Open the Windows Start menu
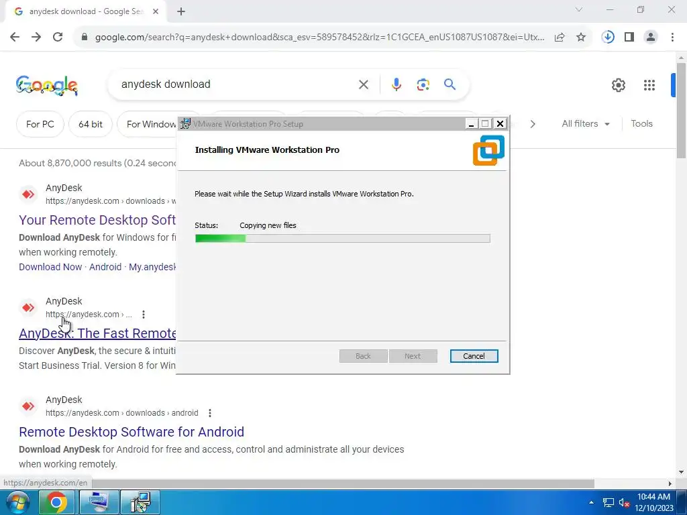This screenshot has height=515, width=687. [17, 502]
